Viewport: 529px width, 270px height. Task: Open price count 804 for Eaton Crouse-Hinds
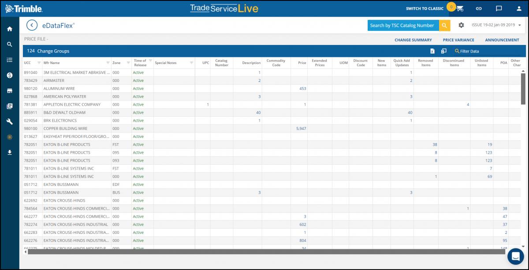click(302, 241)
